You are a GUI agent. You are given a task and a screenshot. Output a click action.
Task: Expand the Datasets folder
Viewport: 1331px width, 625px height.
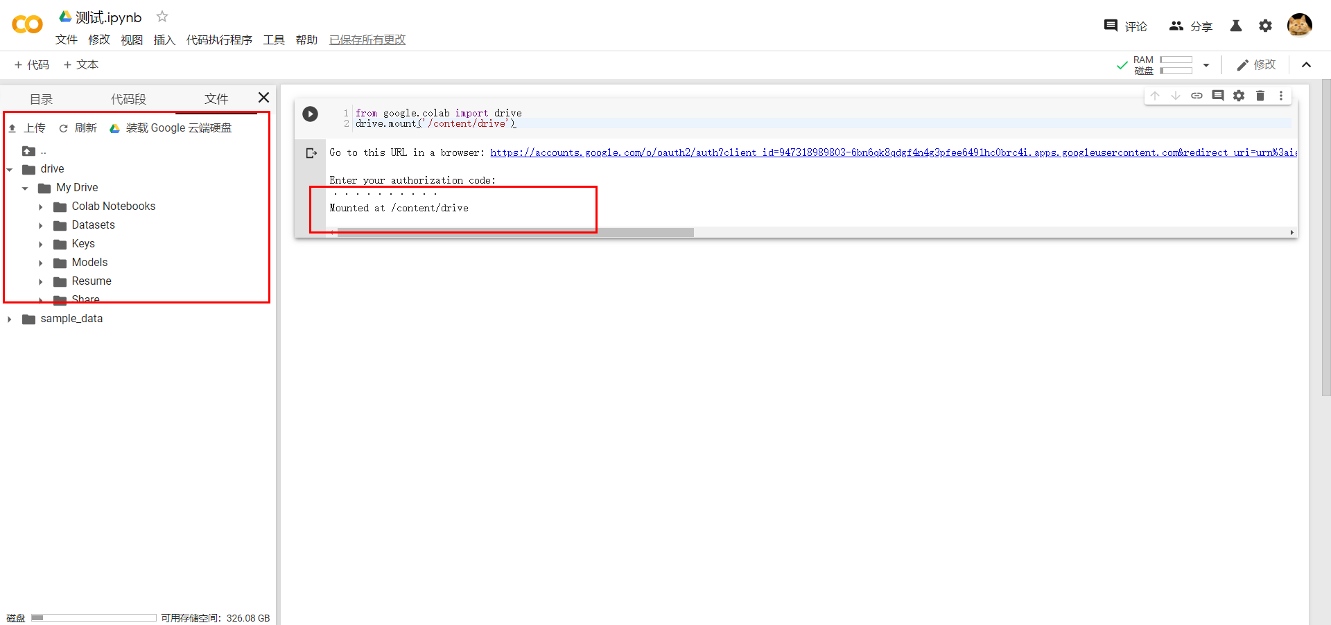pos(41,225)
